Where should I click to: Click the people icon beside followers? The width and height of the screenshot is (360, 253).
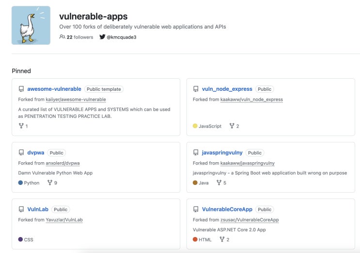pyautogui.click(x=62, y=37)
